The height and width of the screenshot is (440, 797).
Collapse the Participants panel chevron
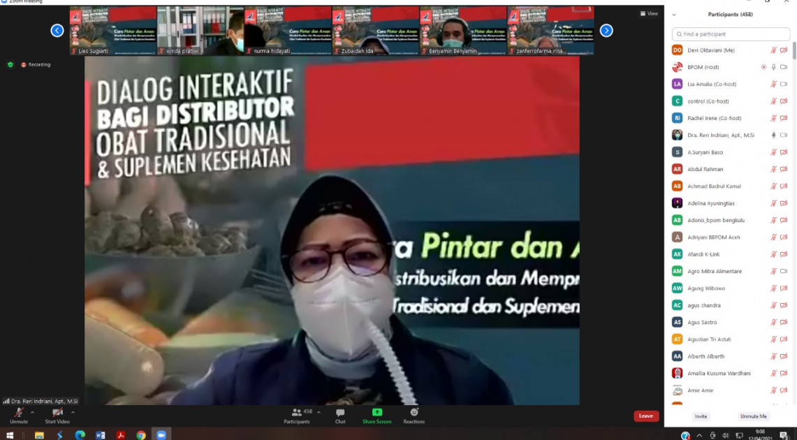pyautogui.click(x=674, y=14)
